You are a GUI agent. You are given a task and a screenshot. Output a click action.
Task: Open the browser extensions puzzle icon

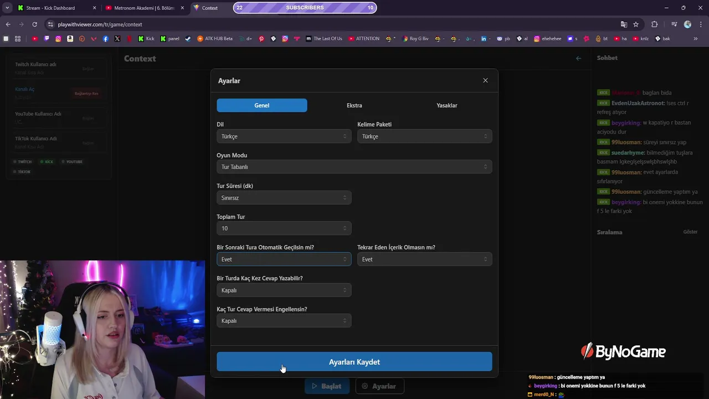point(654,24)
